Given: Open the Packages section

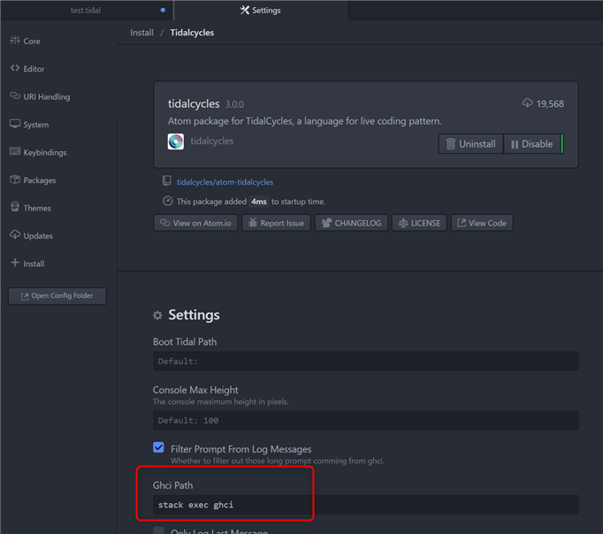Looking at the screenshot, I should point(33,180).
